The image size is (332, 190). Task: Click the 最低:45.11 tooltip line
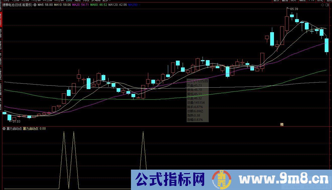point(195,94)
